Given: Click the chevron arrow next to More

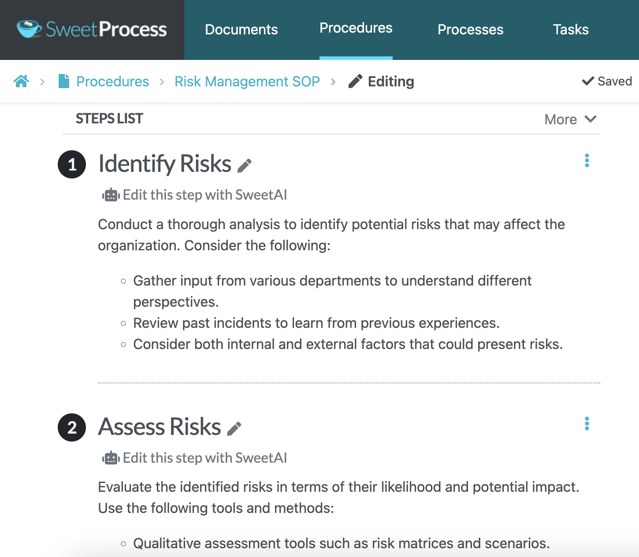Looking at the screenshot, I should pos(591,119).
